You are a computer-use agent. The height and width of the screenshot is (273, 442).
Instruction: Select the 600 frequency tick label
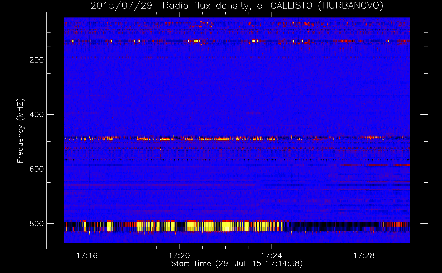click(x=37, y=169)
